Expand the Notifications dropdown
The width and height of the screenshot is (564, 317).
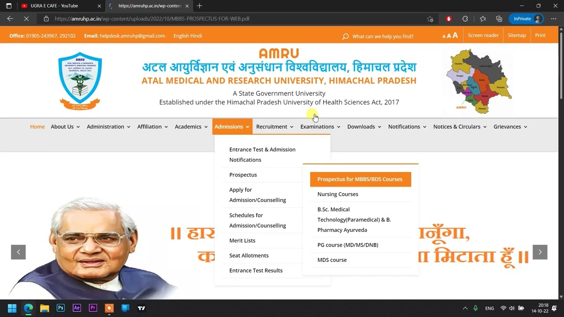point(408,127)
